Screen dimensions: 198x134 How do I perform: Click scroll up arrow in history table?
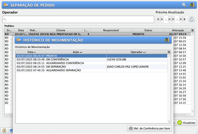[x=169, y=56]
